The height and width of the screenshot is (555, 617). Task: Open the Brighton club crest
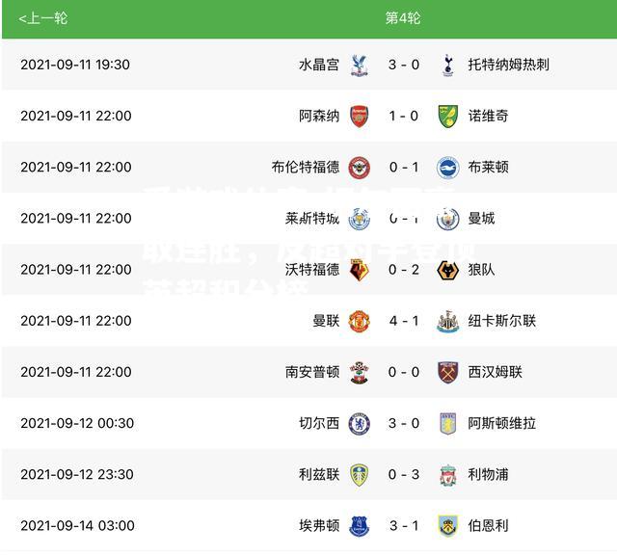point(447,168)
